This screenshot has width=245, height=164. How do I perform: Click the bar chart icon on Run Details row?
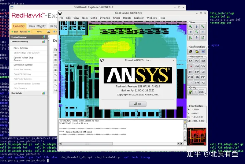pos(43,93)
